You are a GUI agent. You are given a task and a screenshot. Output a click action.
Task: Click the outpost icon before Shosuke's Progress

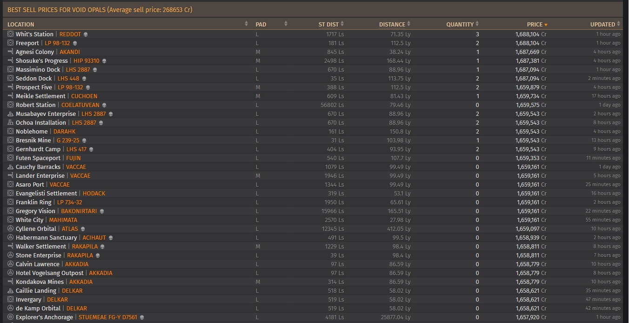point(11,61)
